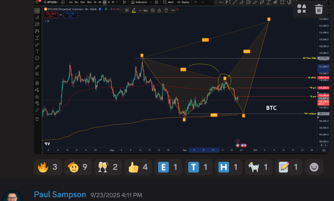Pick line color pencil with yellow underline
This screenshot has width=334, height=201.
click(x=133, y=10)
